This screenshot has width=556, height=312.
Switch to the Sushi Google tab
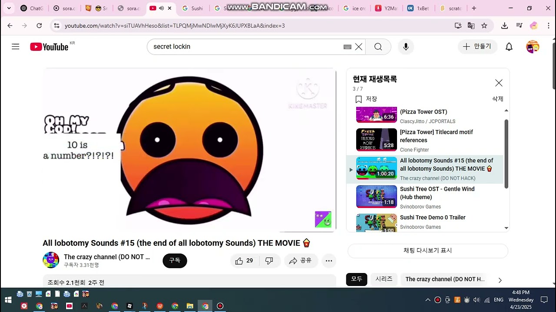pyautogui.click(x=193, y=8)
